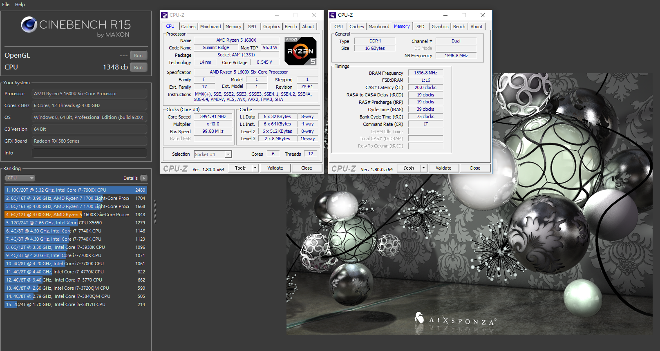Minimize the left CPU-Z window
This screenshot has height=351, width=660.
277,15
